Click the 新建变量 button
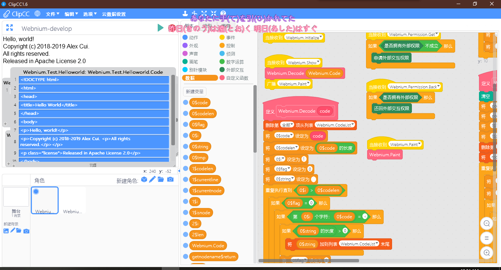Image resolution: width=501 pixels, height=270 pixels. 194,92
